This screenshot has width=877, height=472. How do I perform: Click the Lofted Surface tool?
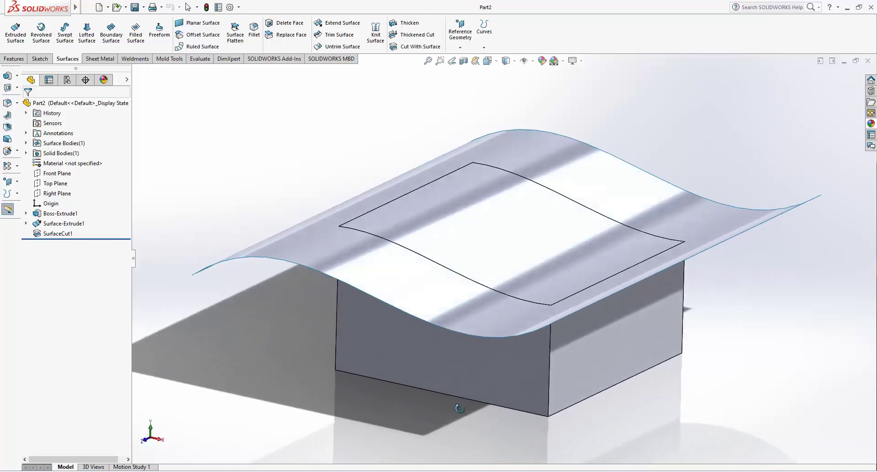pos(86,33)
